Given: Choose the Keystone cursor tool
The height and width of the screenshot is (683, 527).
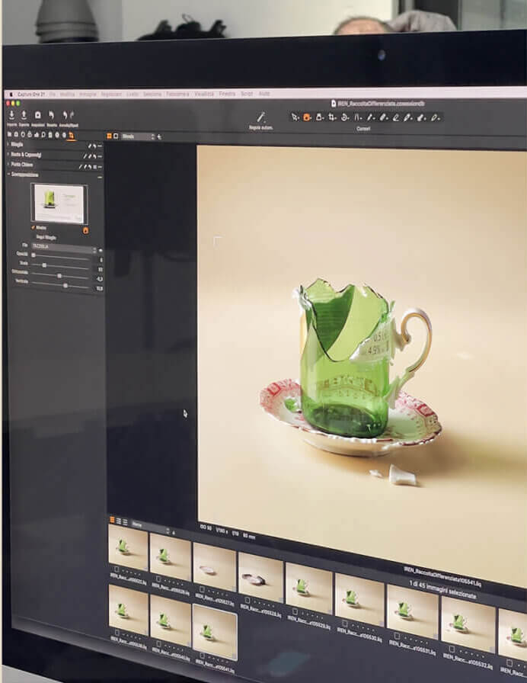Looking at the screenshot, I should (357, 117).
